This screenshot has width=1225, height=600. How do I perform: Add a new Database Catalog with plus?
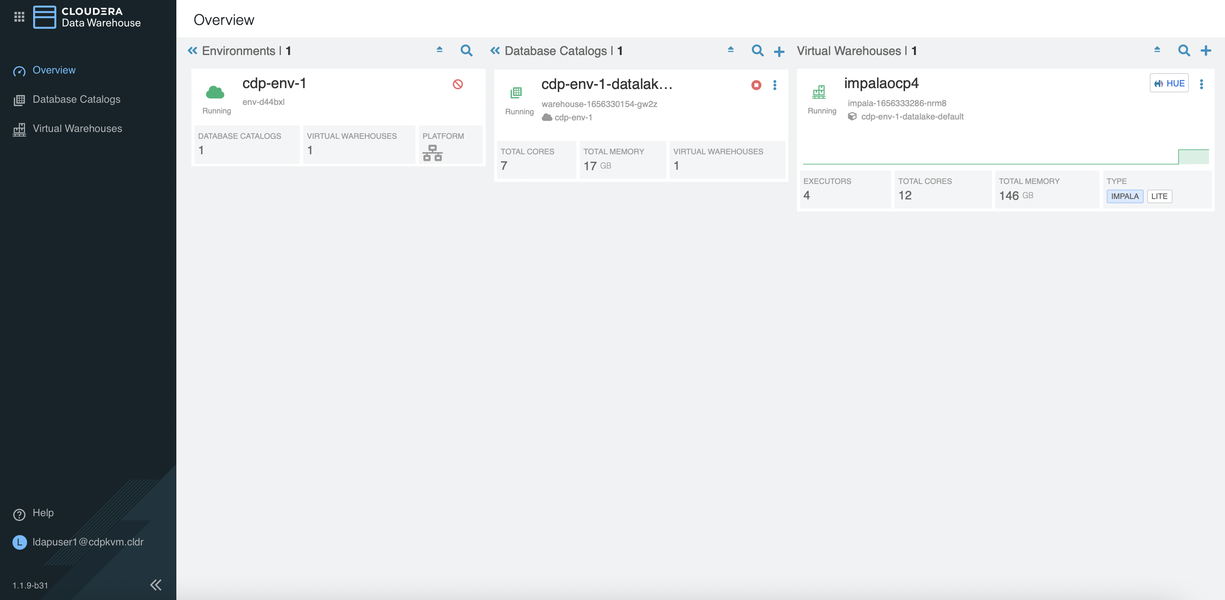coord(779,51)
